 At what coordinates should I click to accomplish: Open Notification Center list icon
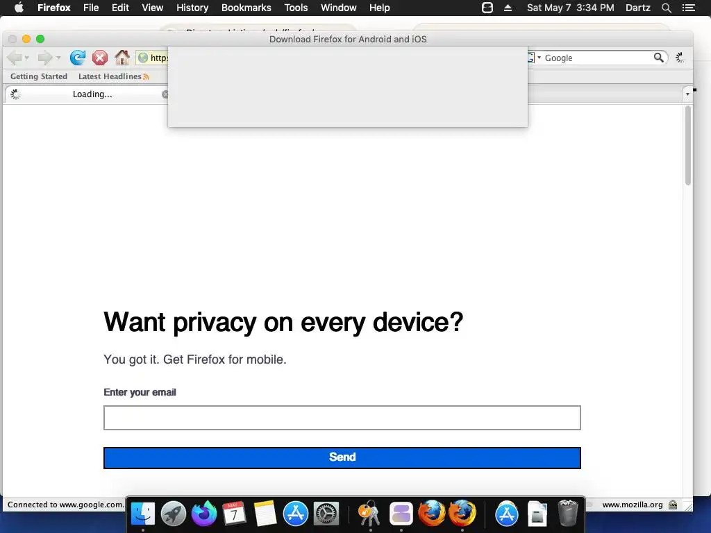(x=688, y=8)
